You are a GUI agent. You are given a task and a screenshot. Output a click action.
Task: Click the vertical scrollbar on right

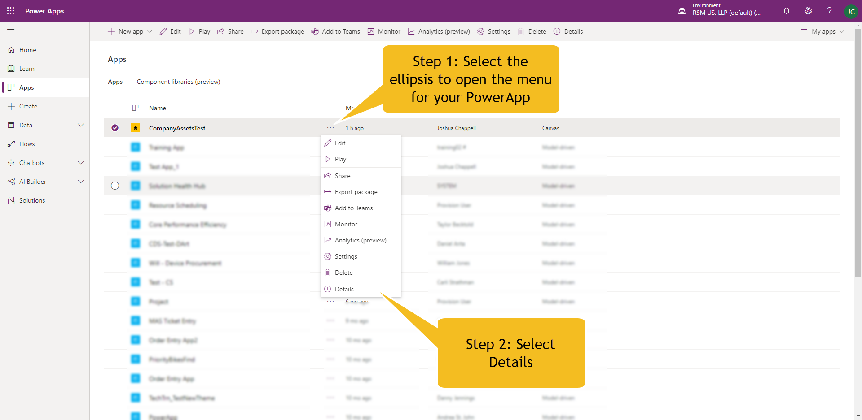pyautogui.click(x=858, y=152)
